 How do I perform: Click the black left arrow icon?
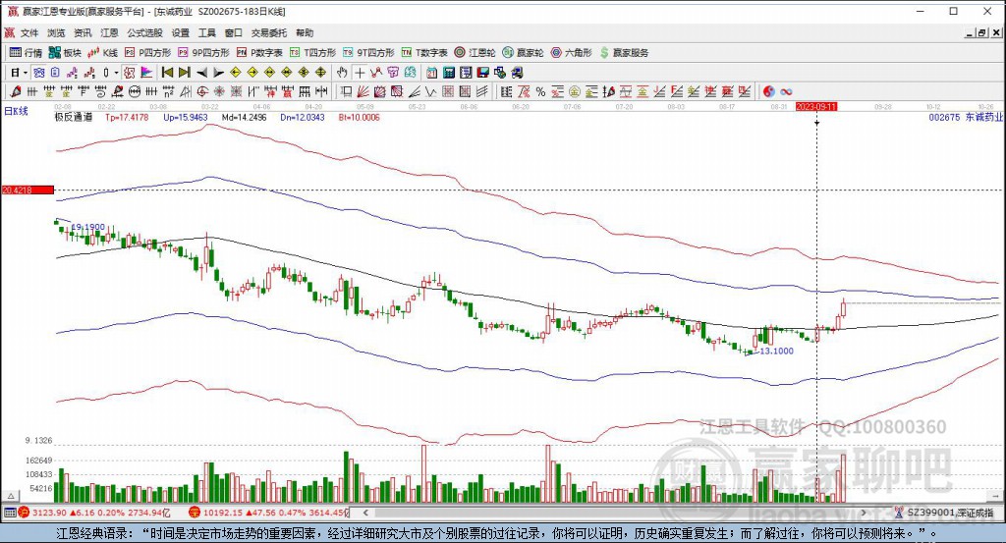[x=202, y=73]
